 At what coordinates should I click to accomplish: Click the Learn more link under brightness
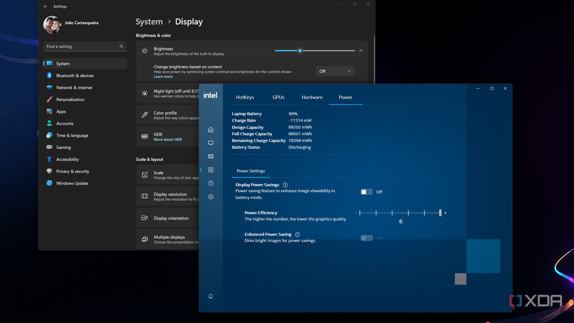(163, 77)
